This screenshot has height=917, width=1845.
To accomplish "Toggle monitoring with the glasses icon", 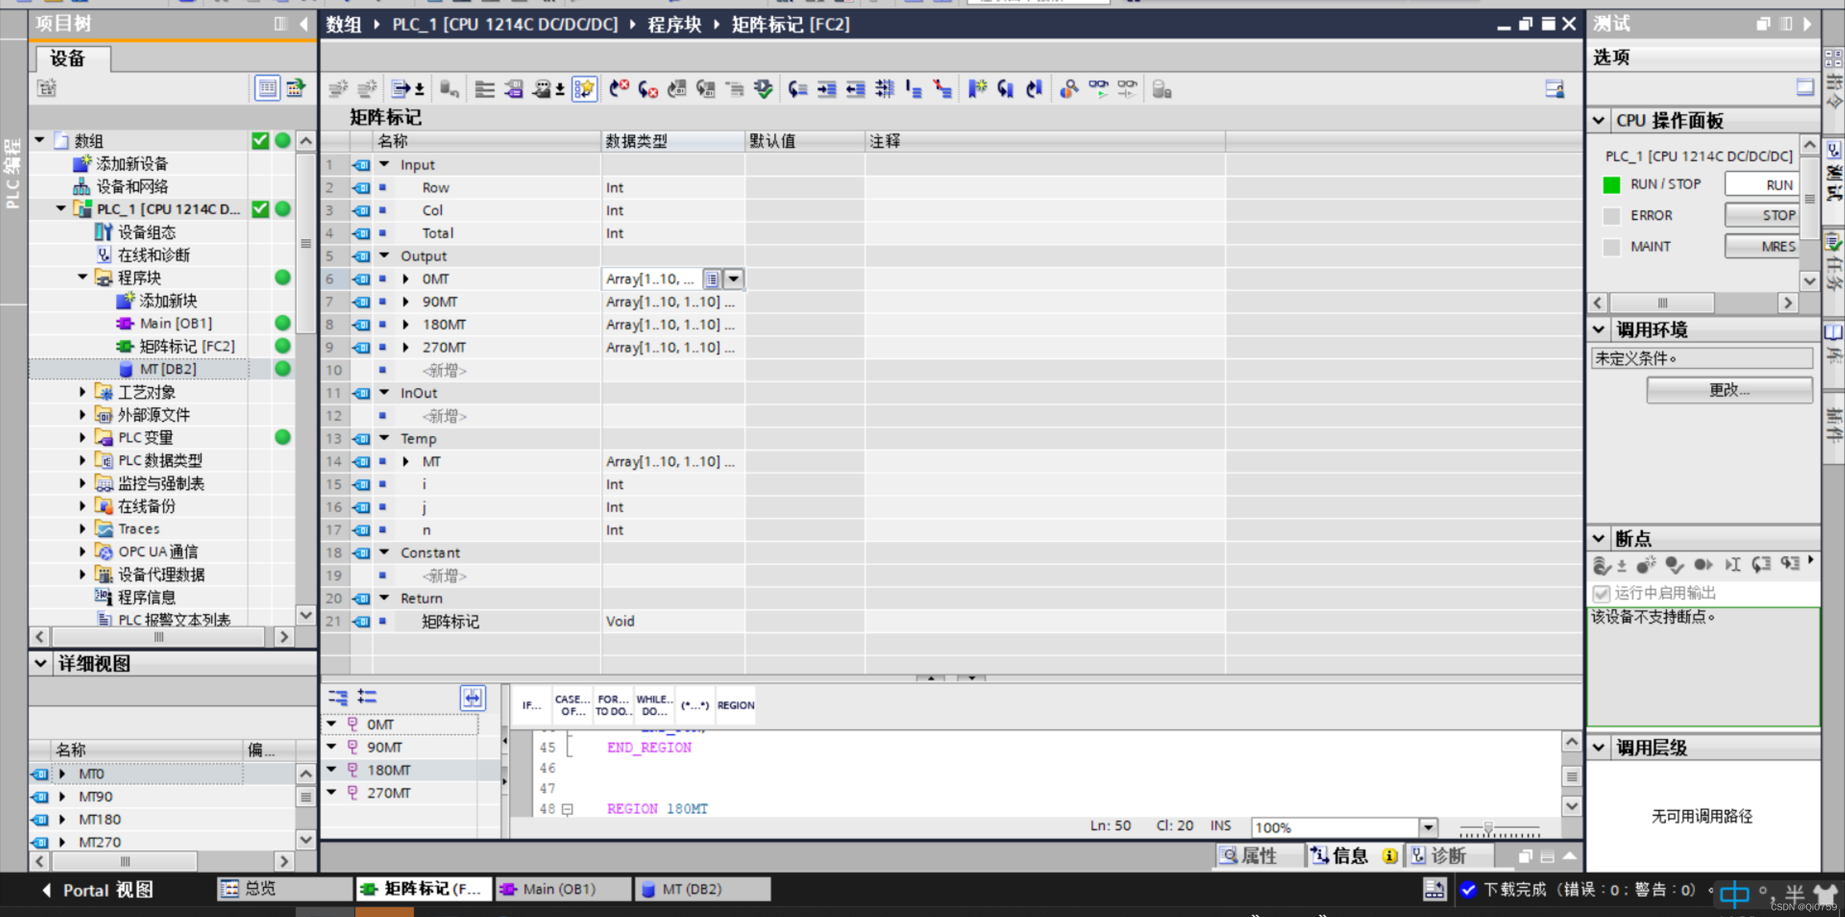I will [x=1098, y=89].
